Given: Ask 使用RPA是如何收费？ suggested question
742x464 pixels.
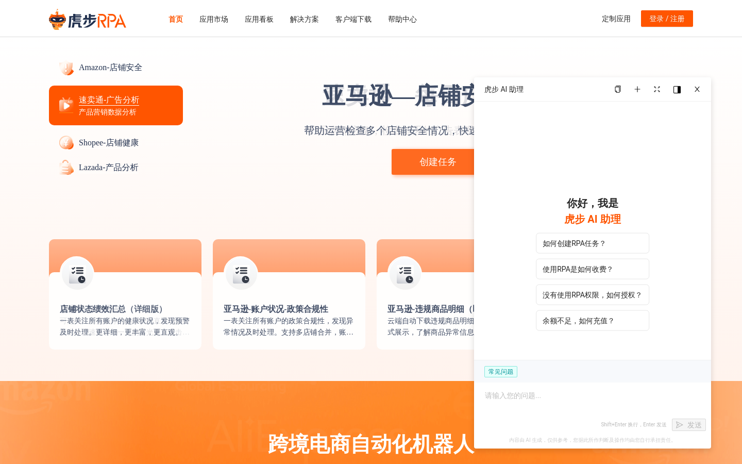Looking at the screenshot, I should [593, 269].
